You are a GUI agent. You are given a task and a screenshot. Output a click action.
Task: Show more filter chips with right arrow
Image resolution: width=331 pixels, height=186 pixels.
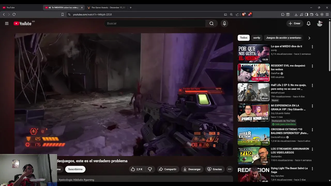coord(309,38)
